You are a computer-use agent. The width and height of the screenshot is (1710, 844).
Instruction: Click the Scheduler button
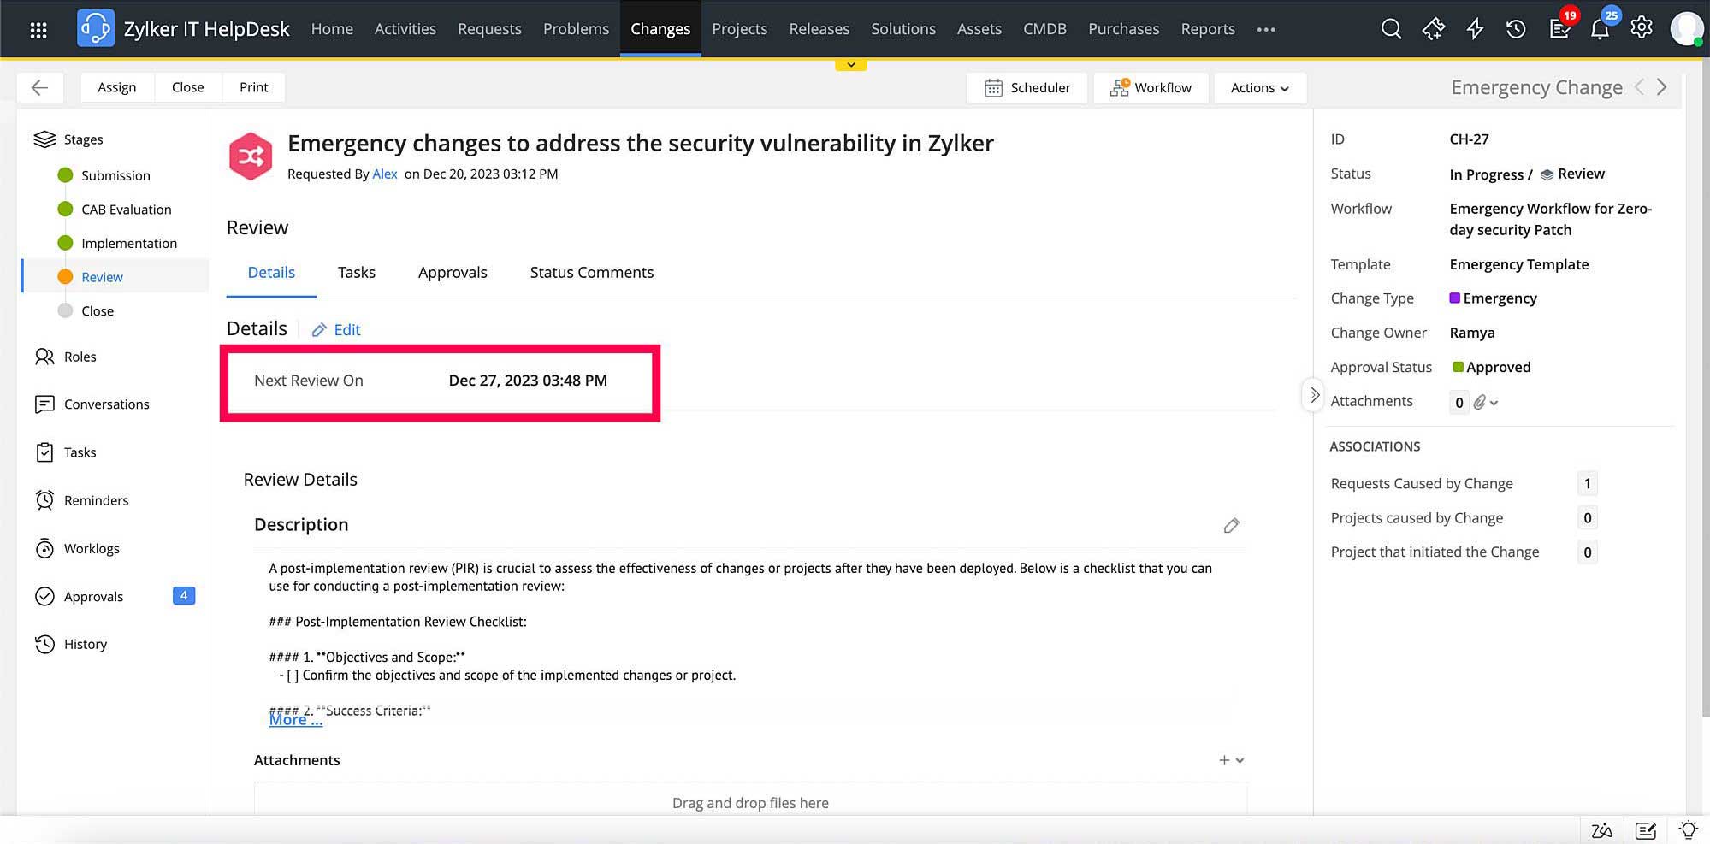coord(1027,88)
